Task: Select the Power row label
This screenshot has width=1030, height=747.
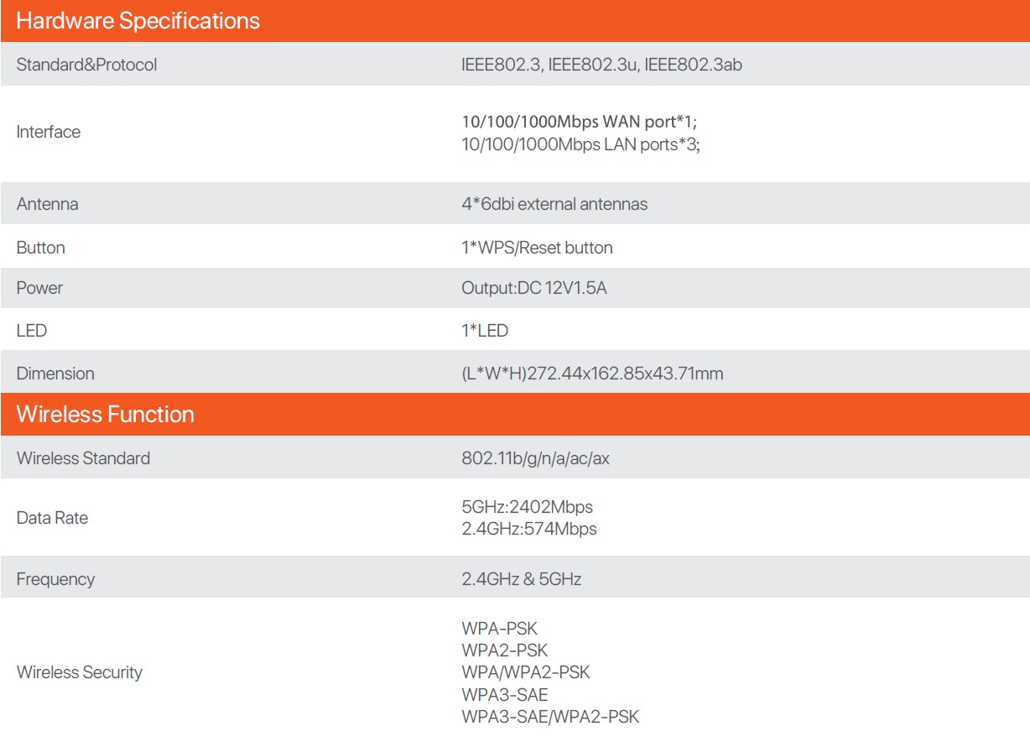Action: click(x=39, y=288)
